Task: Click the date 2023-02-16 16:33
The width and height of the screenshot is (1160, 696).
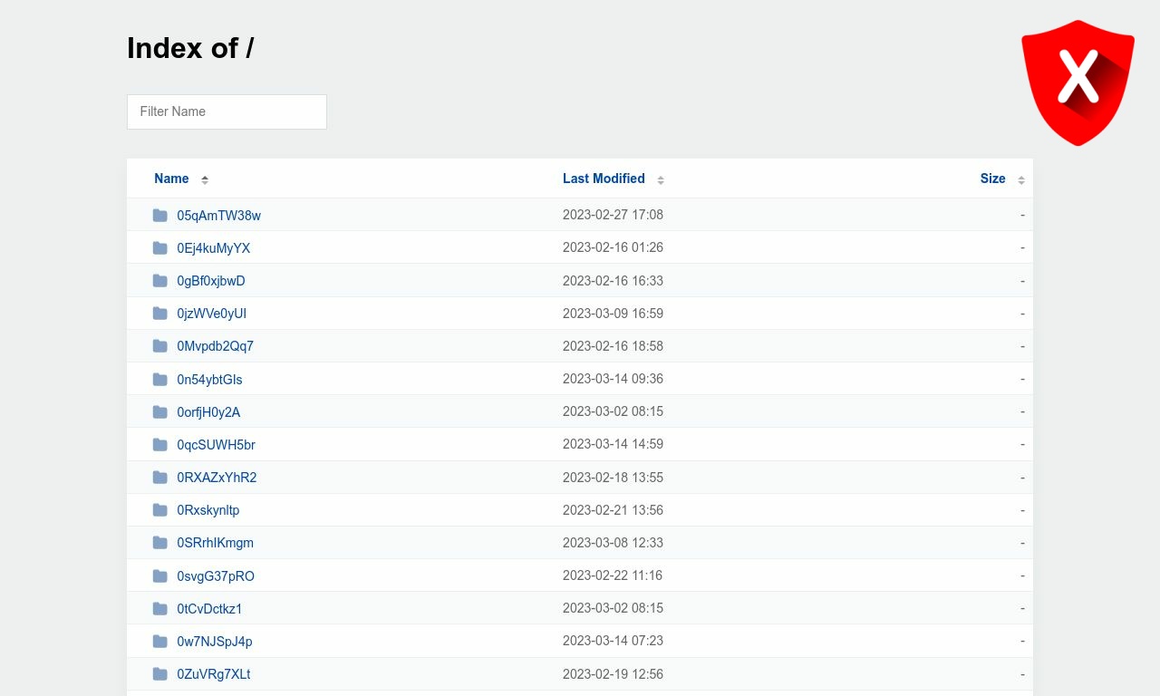Action: pyautogui.click(x=613, y=280)
